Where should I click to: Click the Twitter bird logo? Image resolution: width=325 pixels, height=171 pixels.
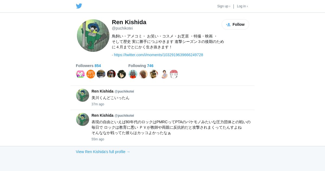79,6
